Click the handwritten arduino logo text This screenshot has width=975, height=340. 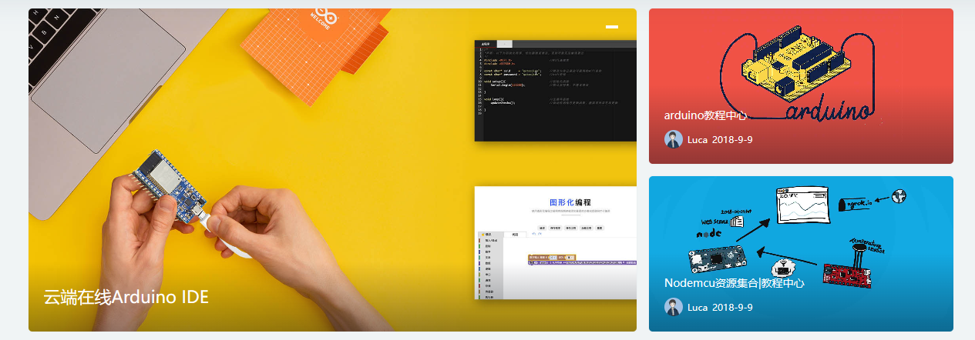tap(829, 112)
